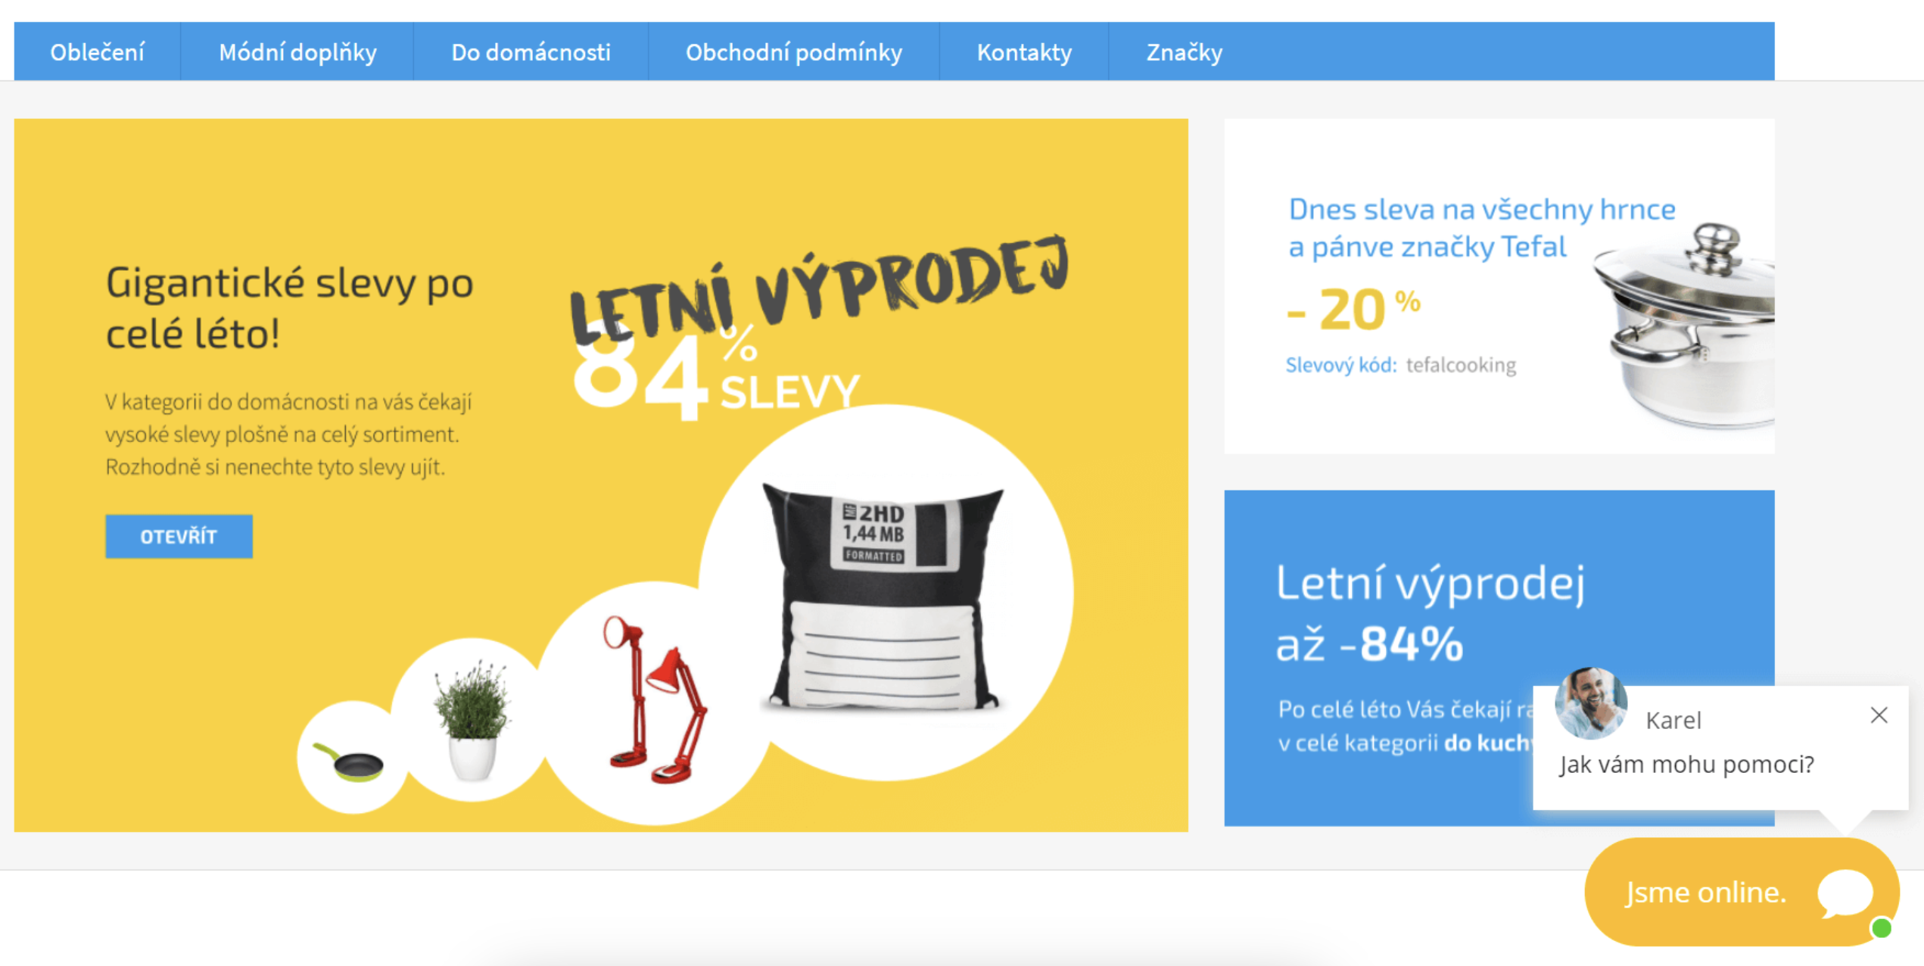1924x966 pixels.
Task: Select Módní doplňky in navigation
Action: point(297,52)
